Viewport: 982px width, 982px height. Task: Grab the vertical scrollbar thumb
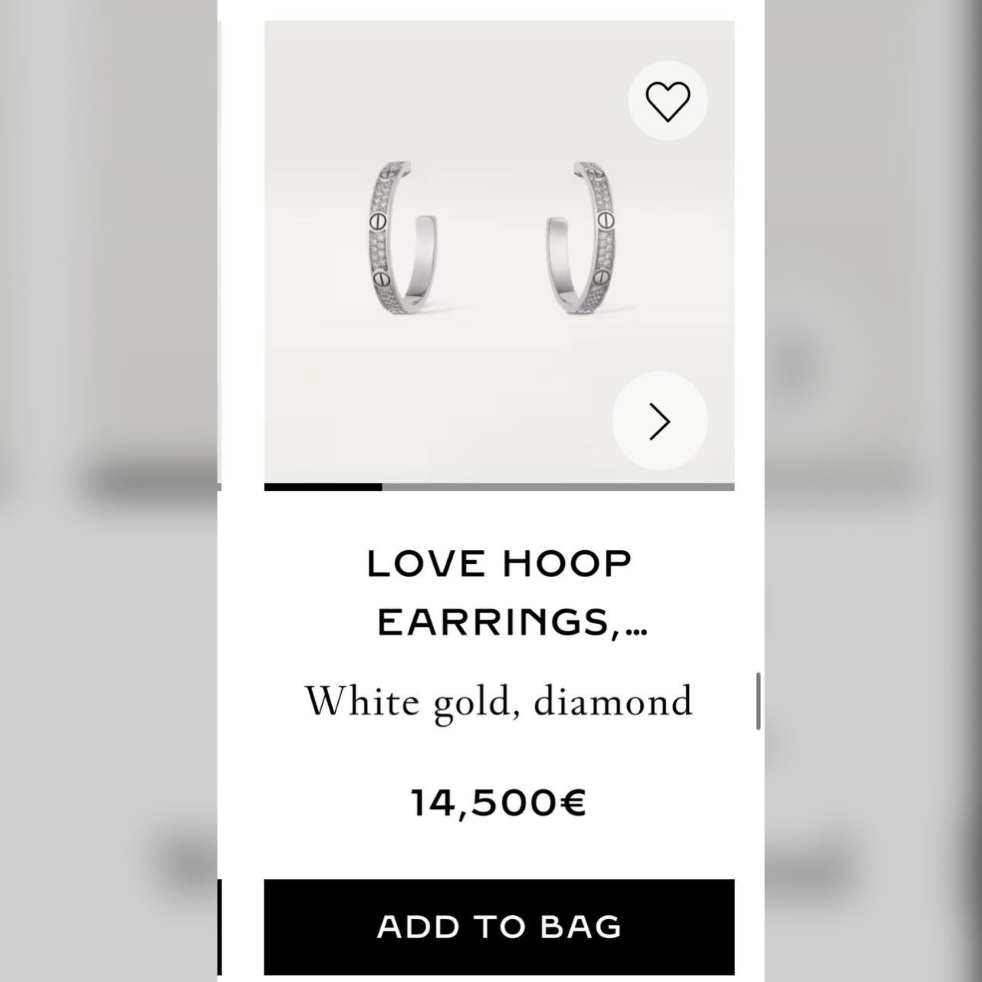758,702
